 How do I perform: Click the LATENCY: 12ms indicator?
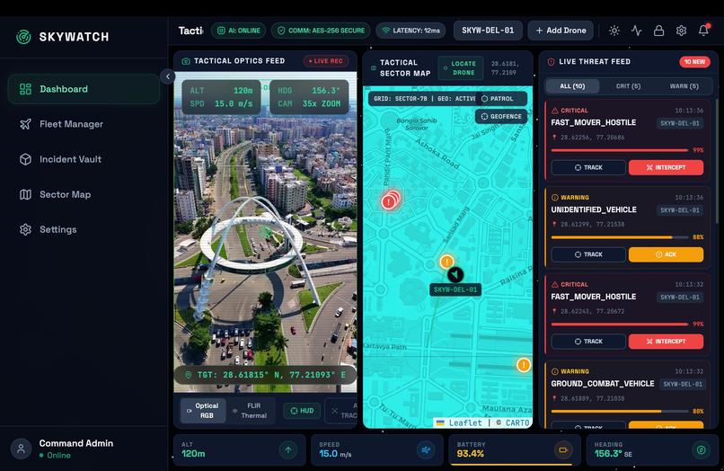[x=411, y=31]
